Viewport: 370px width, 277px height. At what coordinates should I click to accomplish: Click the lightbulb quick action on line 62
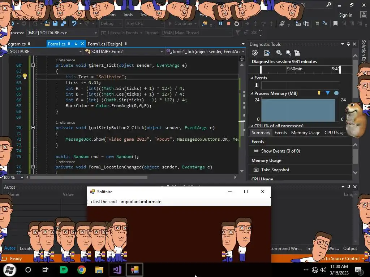click(x=25, y=76)
